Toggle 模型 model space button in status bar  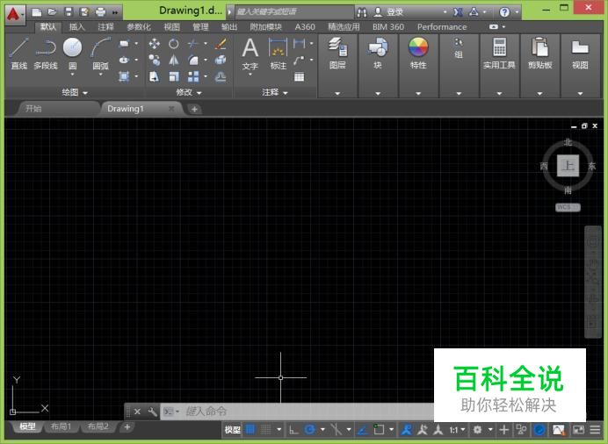point(232,430)
